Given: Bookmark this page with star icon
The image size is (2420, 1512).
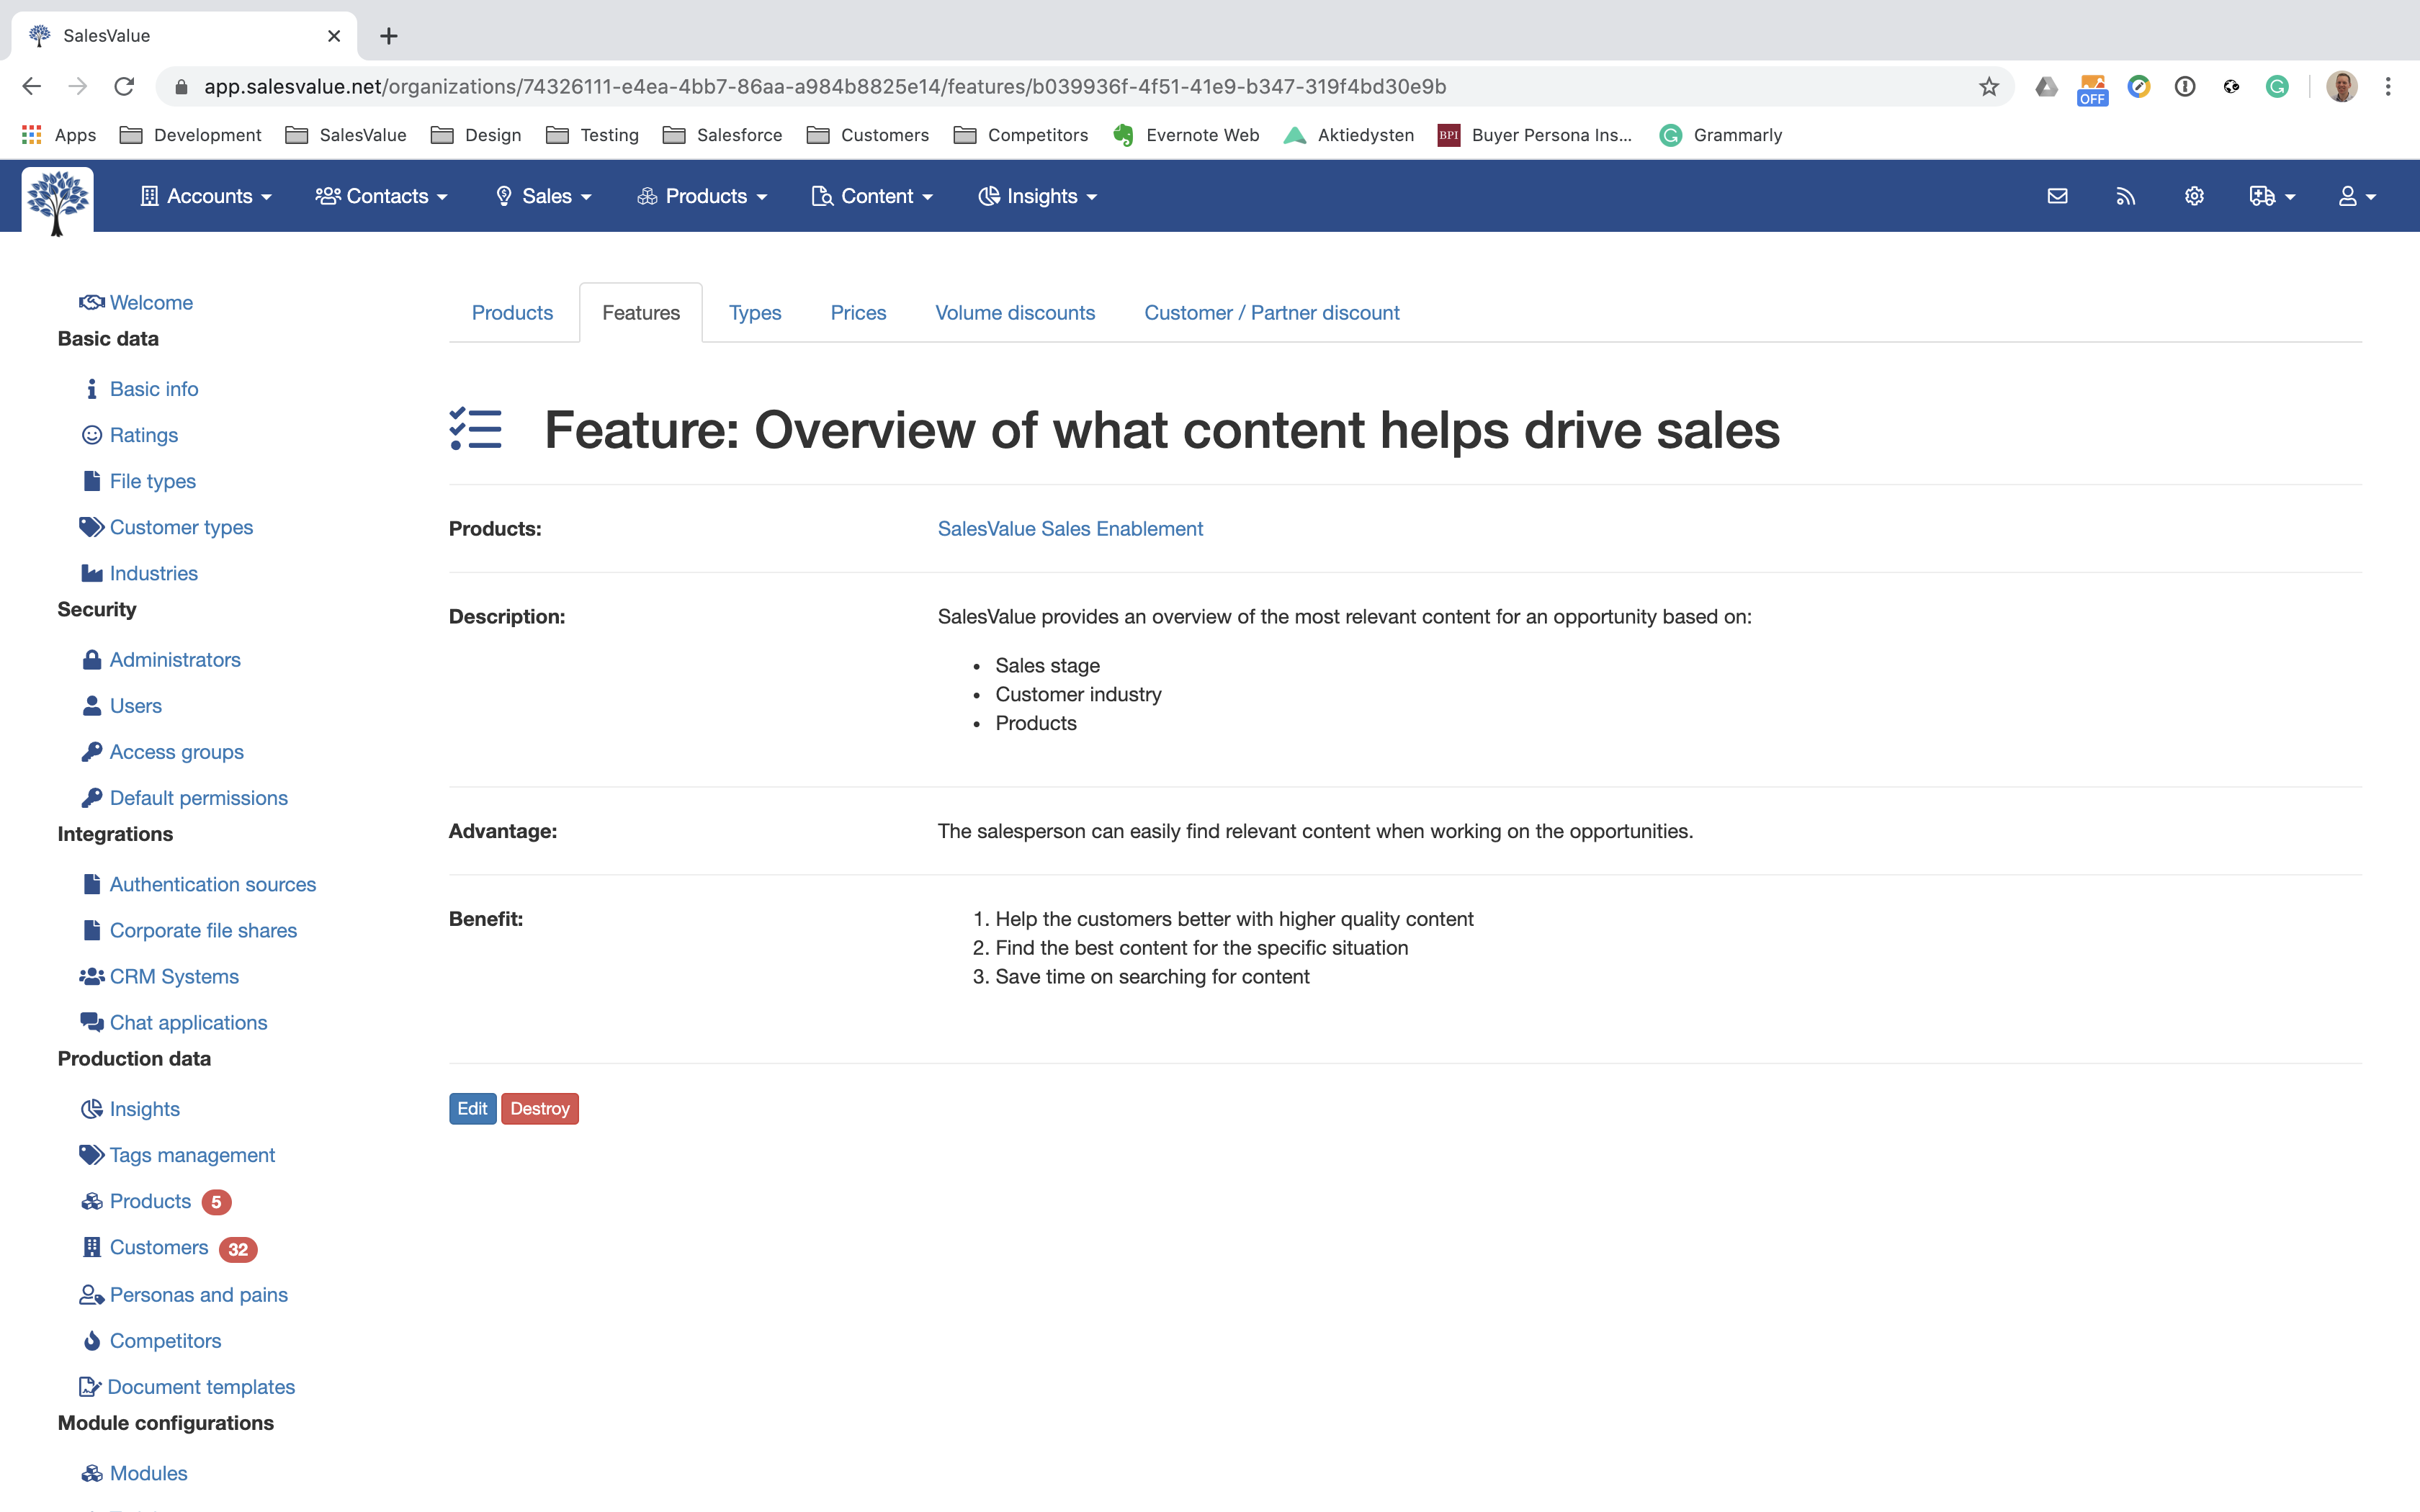Looking at the screenshot, I should pyautogui.click(x=1988, y=87).
